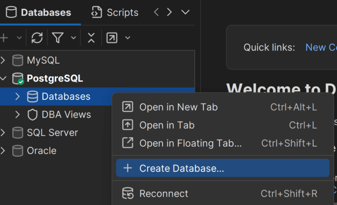Screen dimensions: 337x205
Task: Click the Open in Tab upload-arrow icon
Action: 128,125
